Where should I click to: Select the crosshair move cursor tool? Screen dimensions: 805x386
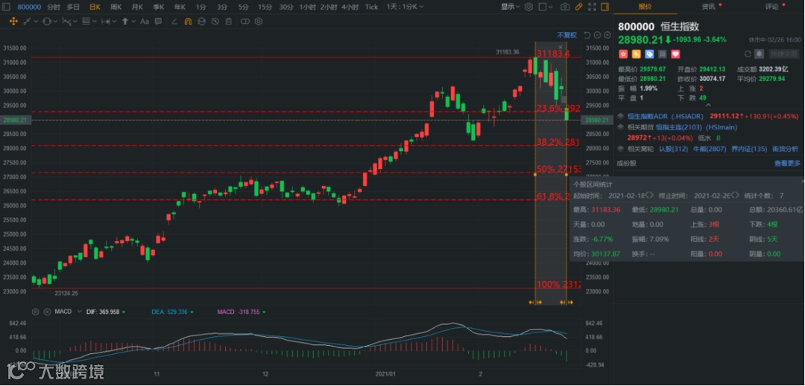click(x=13, y=22)
